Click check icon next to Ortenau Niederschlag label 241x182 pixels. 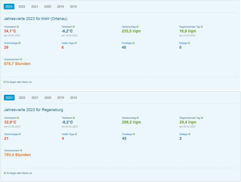(137, 27)
